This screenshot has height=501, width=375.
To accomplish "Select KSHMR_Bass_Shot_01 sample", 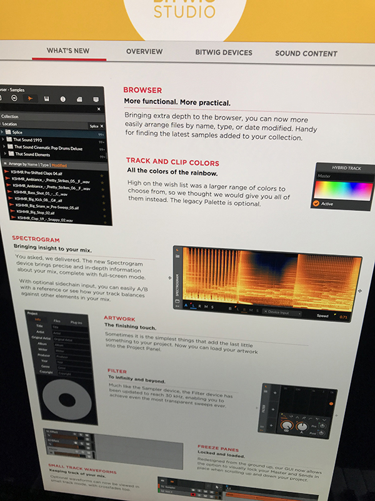I will [41, 194].
